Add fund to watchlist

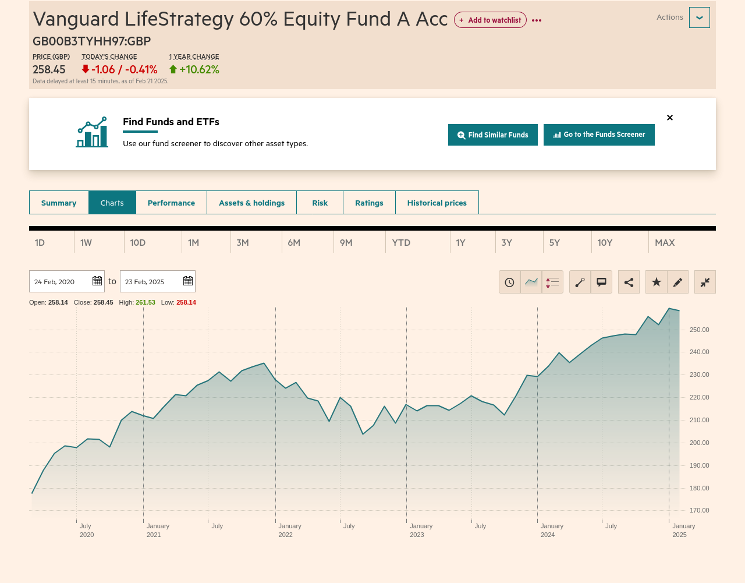coord(490,20)
